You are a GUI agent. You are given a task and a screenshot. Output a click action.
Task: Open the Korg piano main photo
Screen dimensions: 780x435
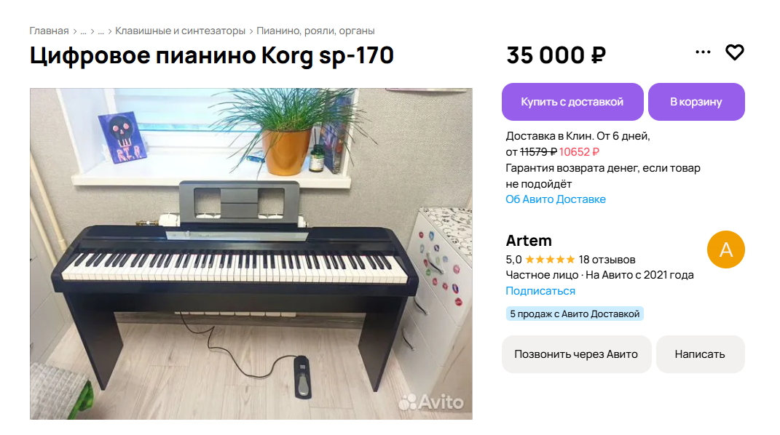click(251, 254)
